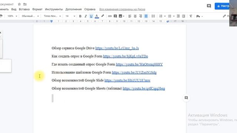Open line spacing options
Viewport: 237px width, 133px height.
point(153,16)
